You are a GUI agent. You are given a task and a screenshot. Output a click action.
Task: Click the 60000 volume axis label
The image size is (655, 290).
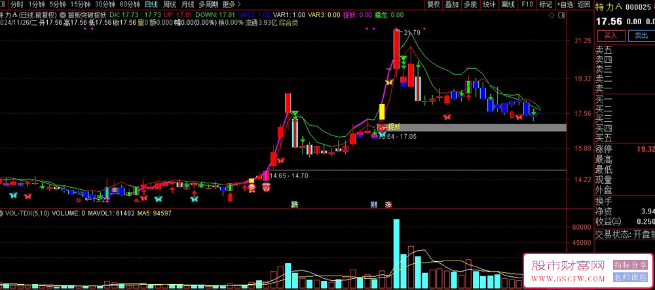click(580, 227)
